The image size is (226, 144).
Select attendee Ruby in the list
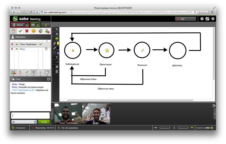click(x=22, y=49)
